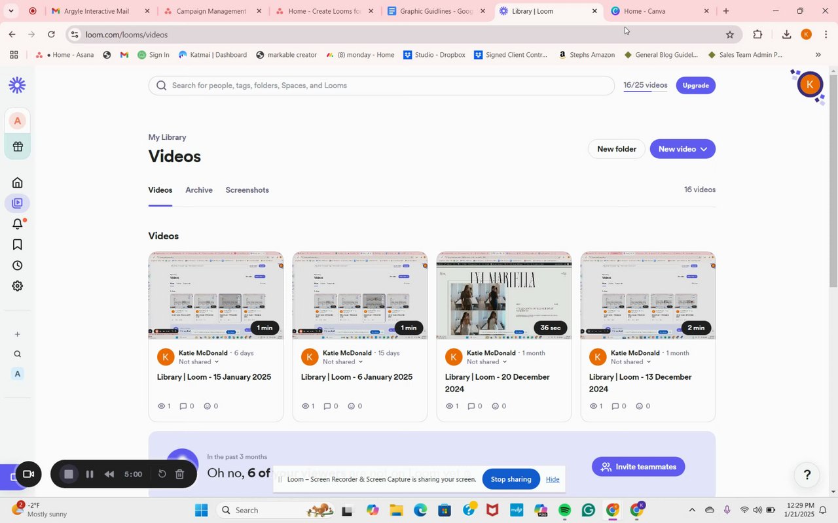Click the sidebar search magnifier icon
Screen dimensions: 838x523
18,354
